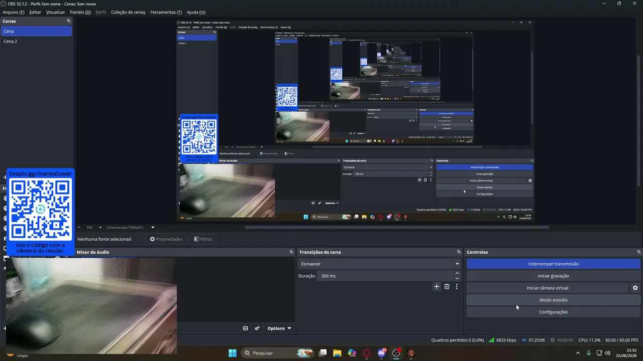Open the Arquivo menu
This screenshot has width=643, height=361.
tap(14, 12)
